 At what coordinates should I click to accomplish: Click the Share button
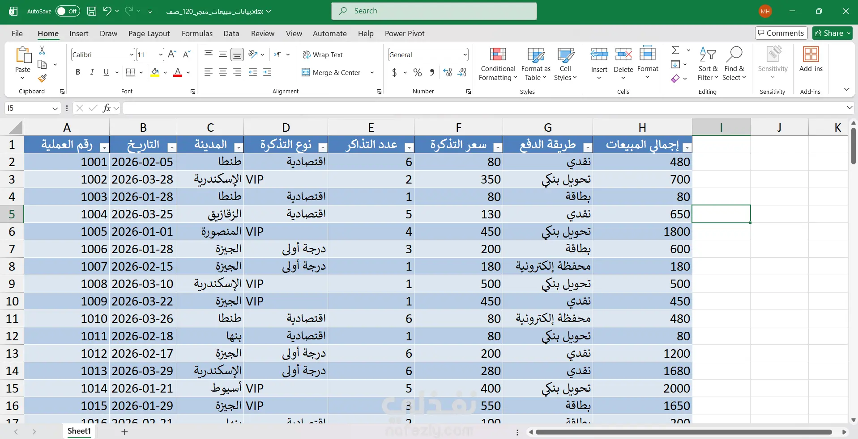click(832, 33)
